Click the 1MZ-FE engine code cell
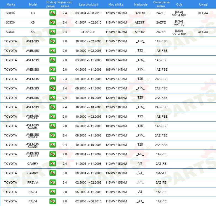 click(x=161, y=173)
